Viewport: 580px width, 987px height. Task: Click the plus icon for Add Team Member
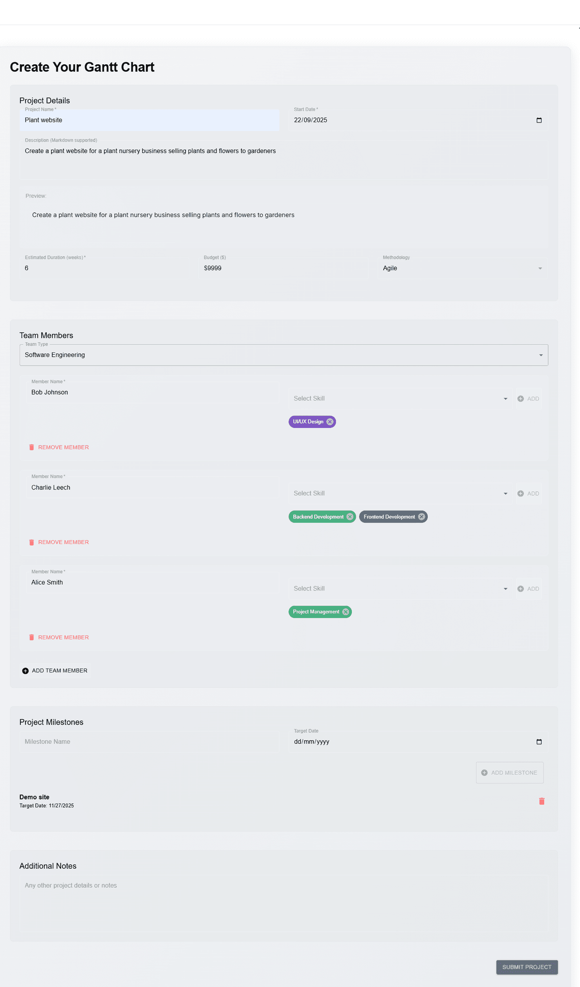point(26,671)
